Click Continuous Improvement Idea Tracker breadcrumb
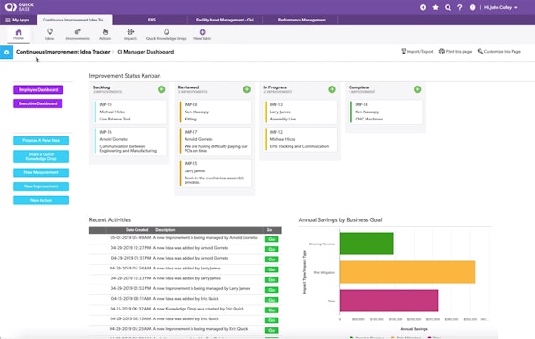Image resolution: width=535 pixels, height=339 pixels. pos(62,52)
